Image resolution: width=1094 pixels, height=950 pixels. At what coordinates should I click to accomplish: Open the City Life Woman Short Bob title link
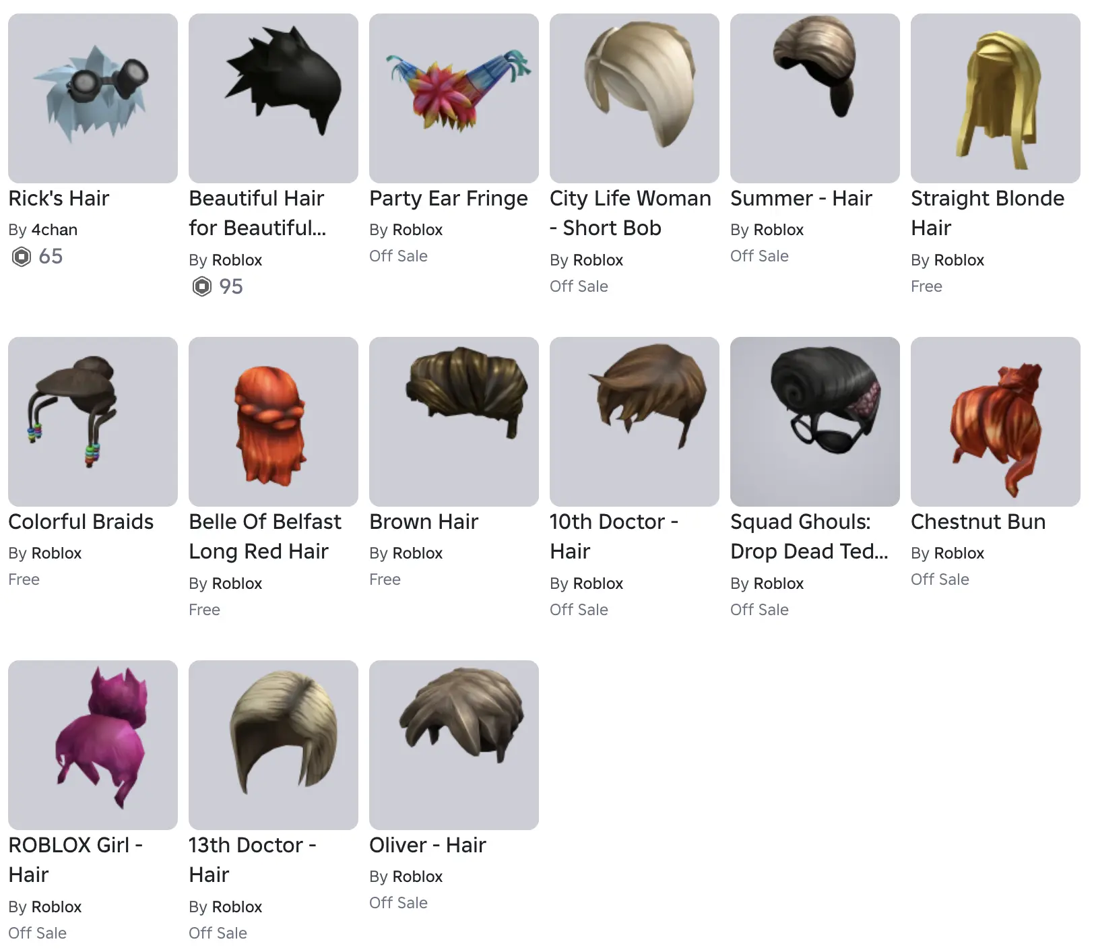(631, 213)
